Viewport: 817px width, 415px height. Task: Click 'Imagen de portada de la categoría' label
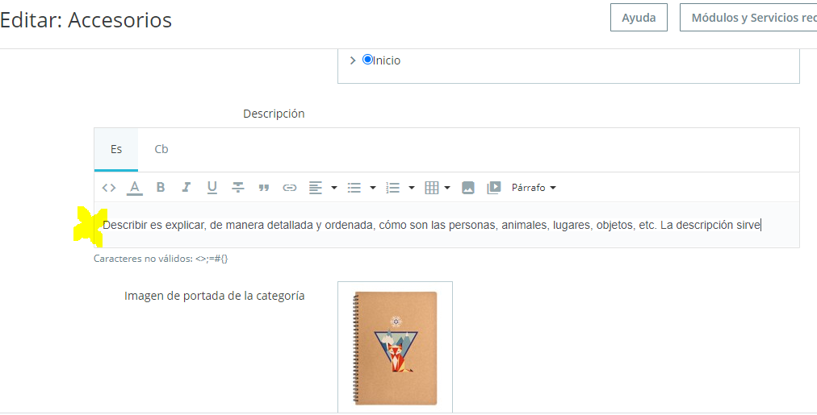point(215,296)
